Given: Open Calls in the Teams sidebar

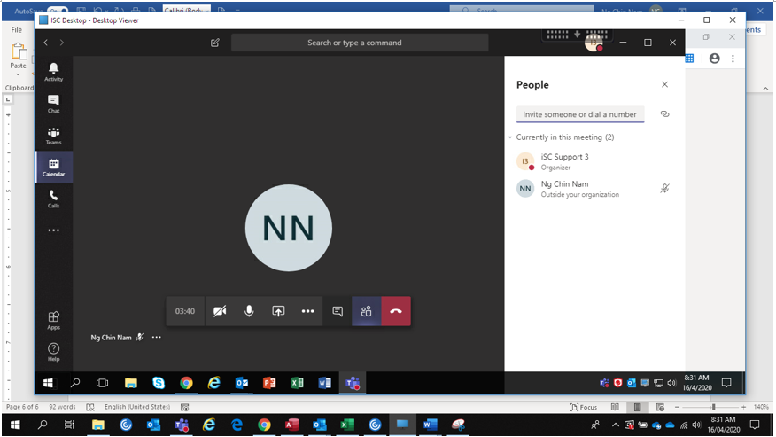Looking at the screenshot, I should [x=53, y=199].
